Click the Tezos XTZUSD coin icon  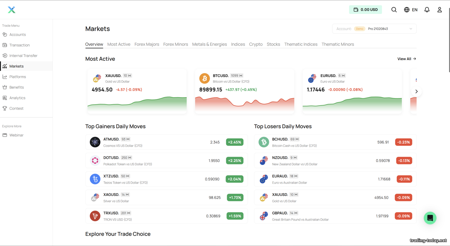click(x=95, y=179)
